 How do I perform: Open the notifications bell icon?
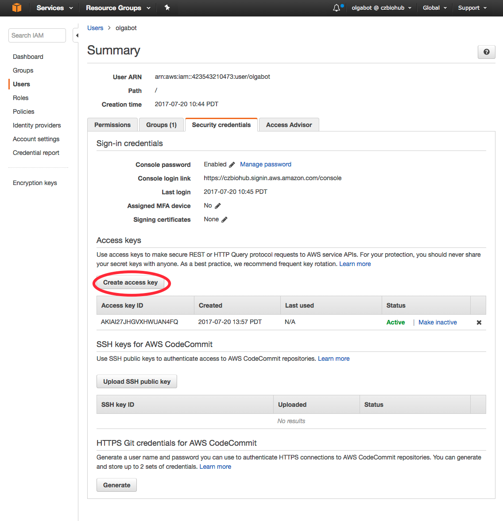(337, 8)
